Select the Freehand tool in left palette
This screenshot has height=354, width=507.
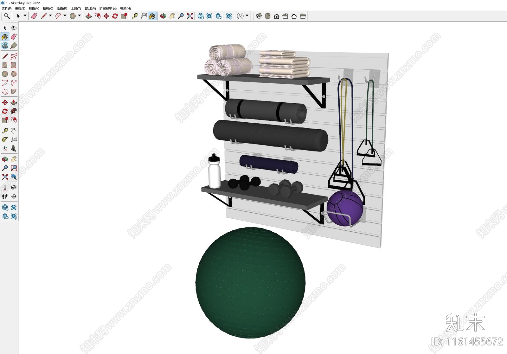(14, 56)
